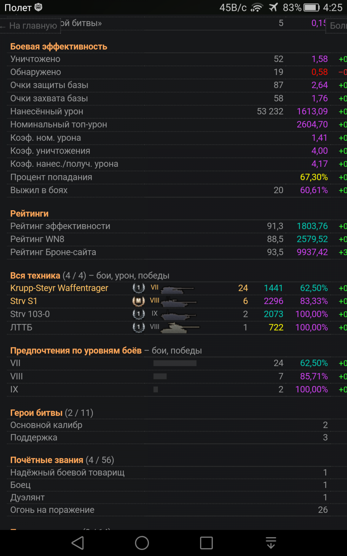Tap the ЛТТБ tank silhouette icon
This screenshot has height=556, width=347.
pyautogui.click(x=180, y=327)
